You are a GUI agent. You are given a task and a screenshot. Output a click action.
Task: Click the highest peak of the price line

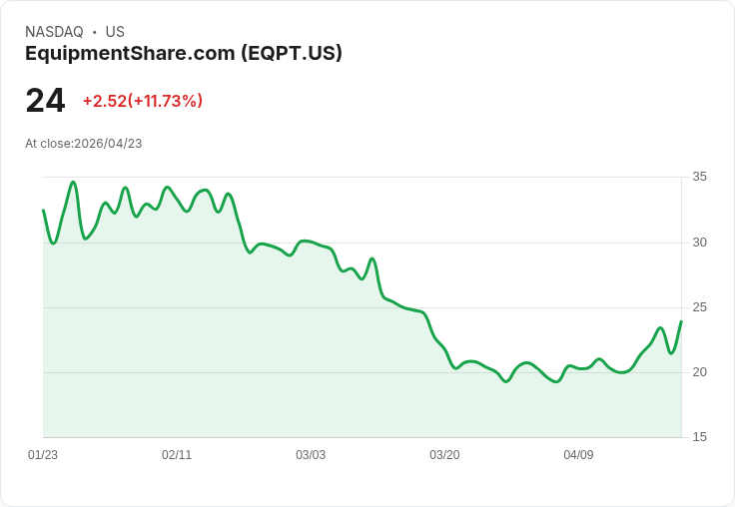pyautogui.click(x=73, y=182)
